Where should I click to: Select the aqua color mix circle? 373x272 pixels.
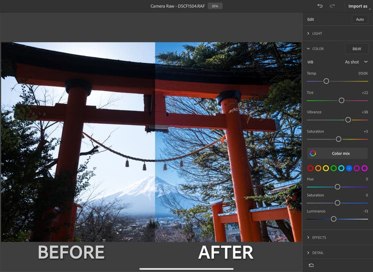click(341, 168)
